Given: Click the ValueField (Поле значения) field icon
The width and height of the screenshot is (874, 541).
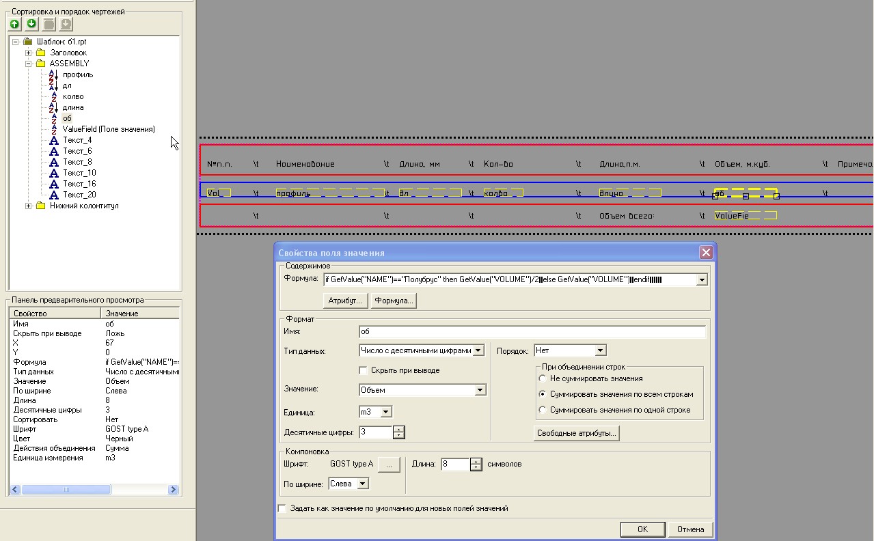Looking at the screenshot, I should [54, 129].
